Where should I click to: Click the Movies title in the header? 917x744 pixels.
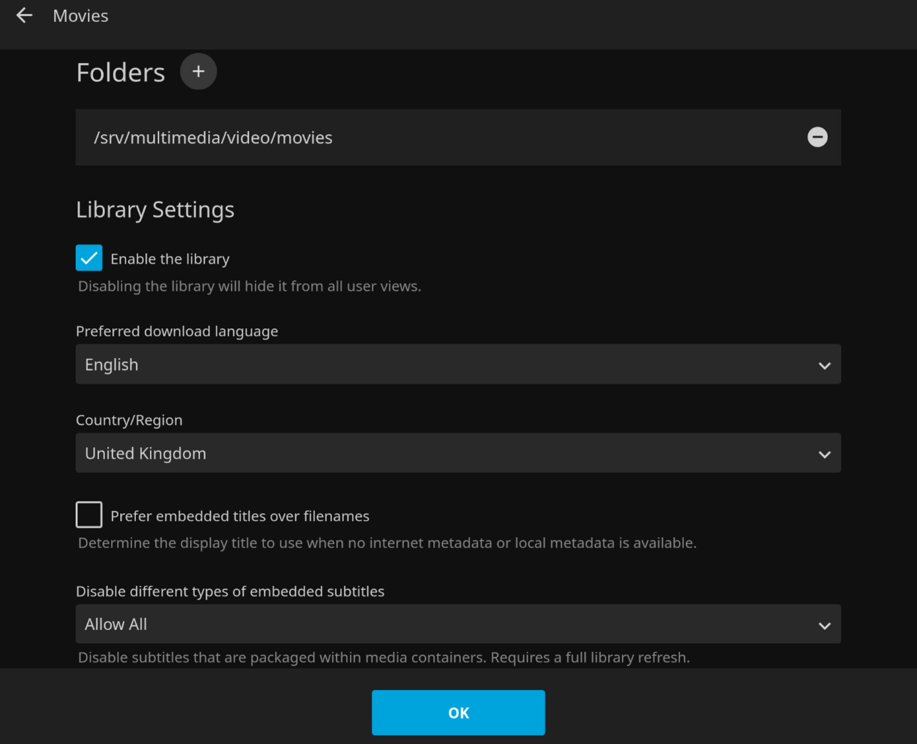[80, 16]
